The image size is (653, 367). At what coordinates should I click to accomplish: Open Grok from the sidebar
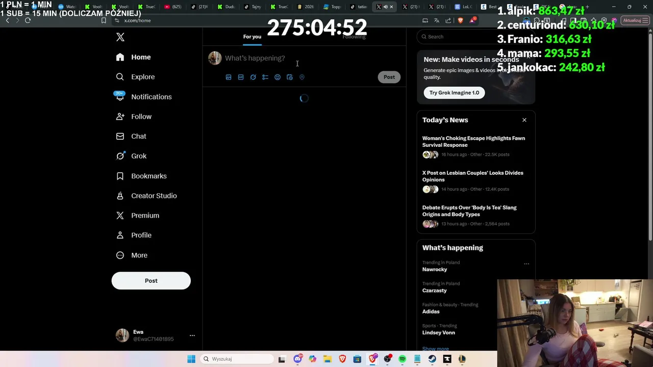(x=132, y=156)
